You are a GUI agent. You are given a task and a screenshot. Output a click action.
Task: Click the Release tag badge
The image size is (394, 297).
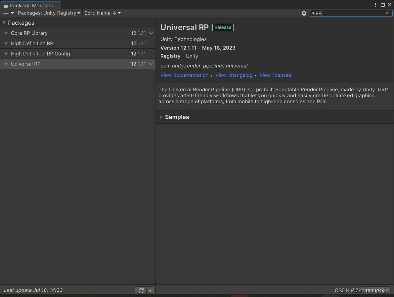point(223,27)
